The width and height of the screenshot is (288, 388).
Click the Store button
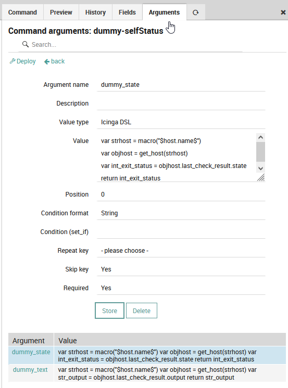point(109,311)
